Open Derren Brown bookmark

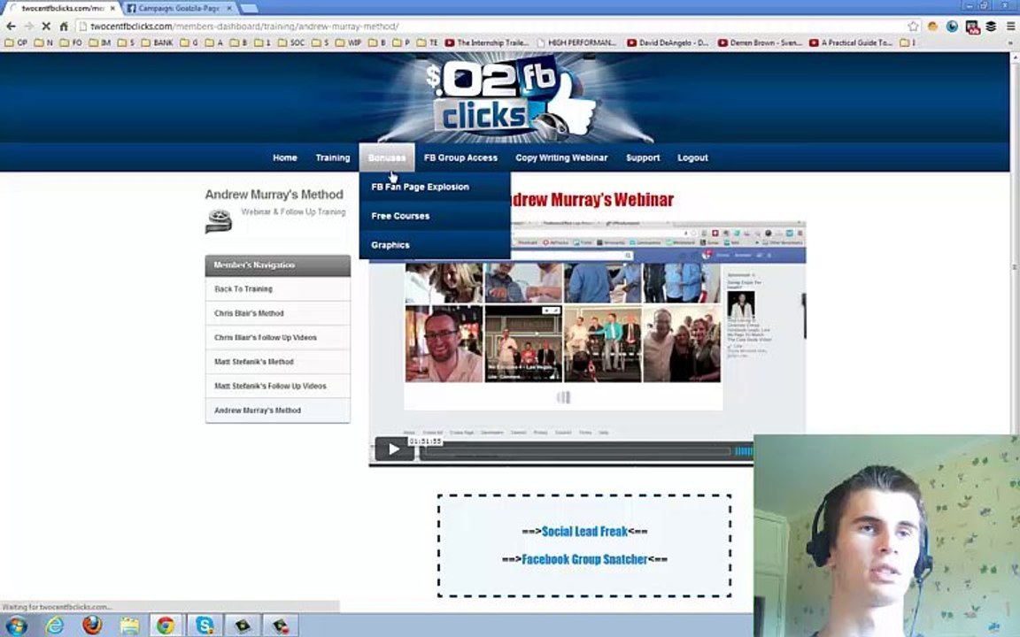[760, 42]
